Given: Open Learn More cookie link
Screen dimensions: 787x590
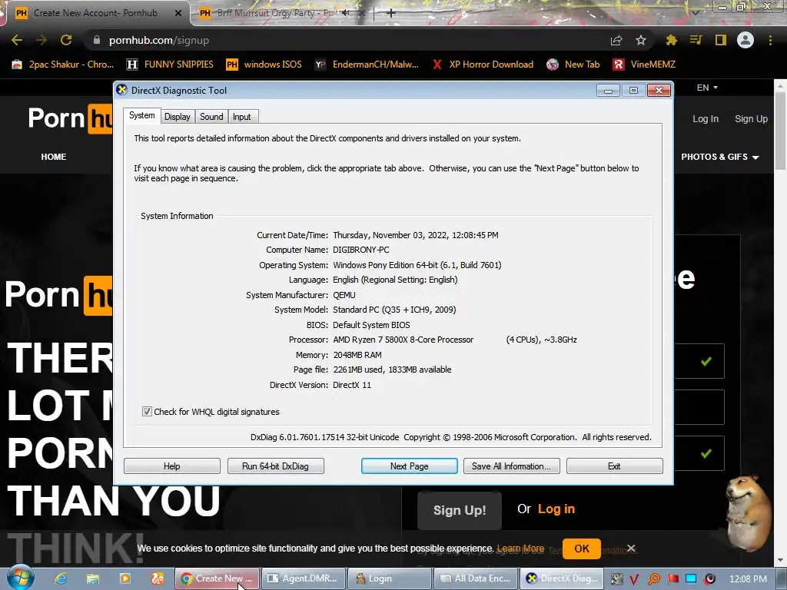Looking at the screenshot, I should coord(520,549).
